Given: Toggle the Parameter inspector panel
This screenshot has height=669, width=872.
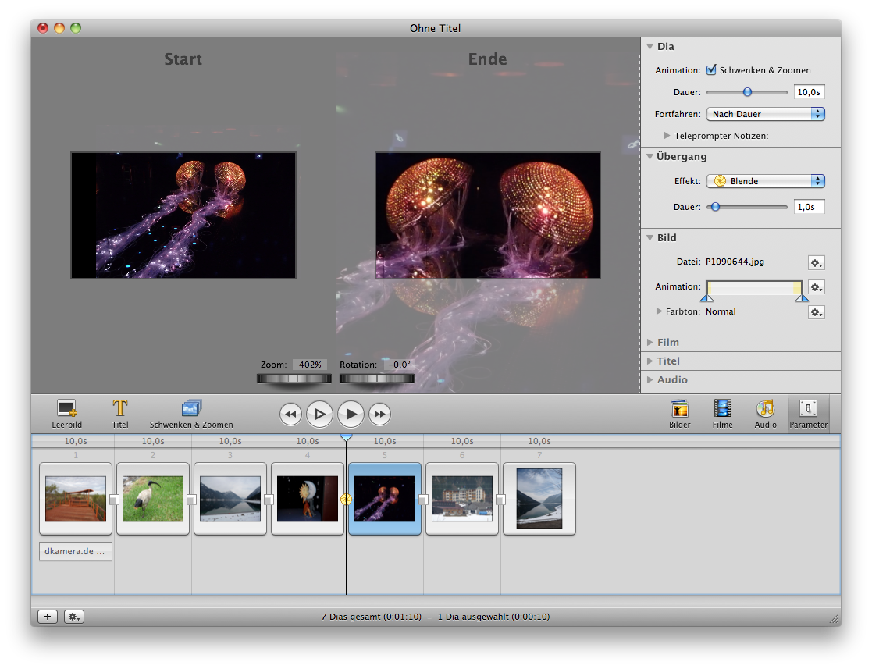Looking at the screenshot, I should (x=808, y=415).
